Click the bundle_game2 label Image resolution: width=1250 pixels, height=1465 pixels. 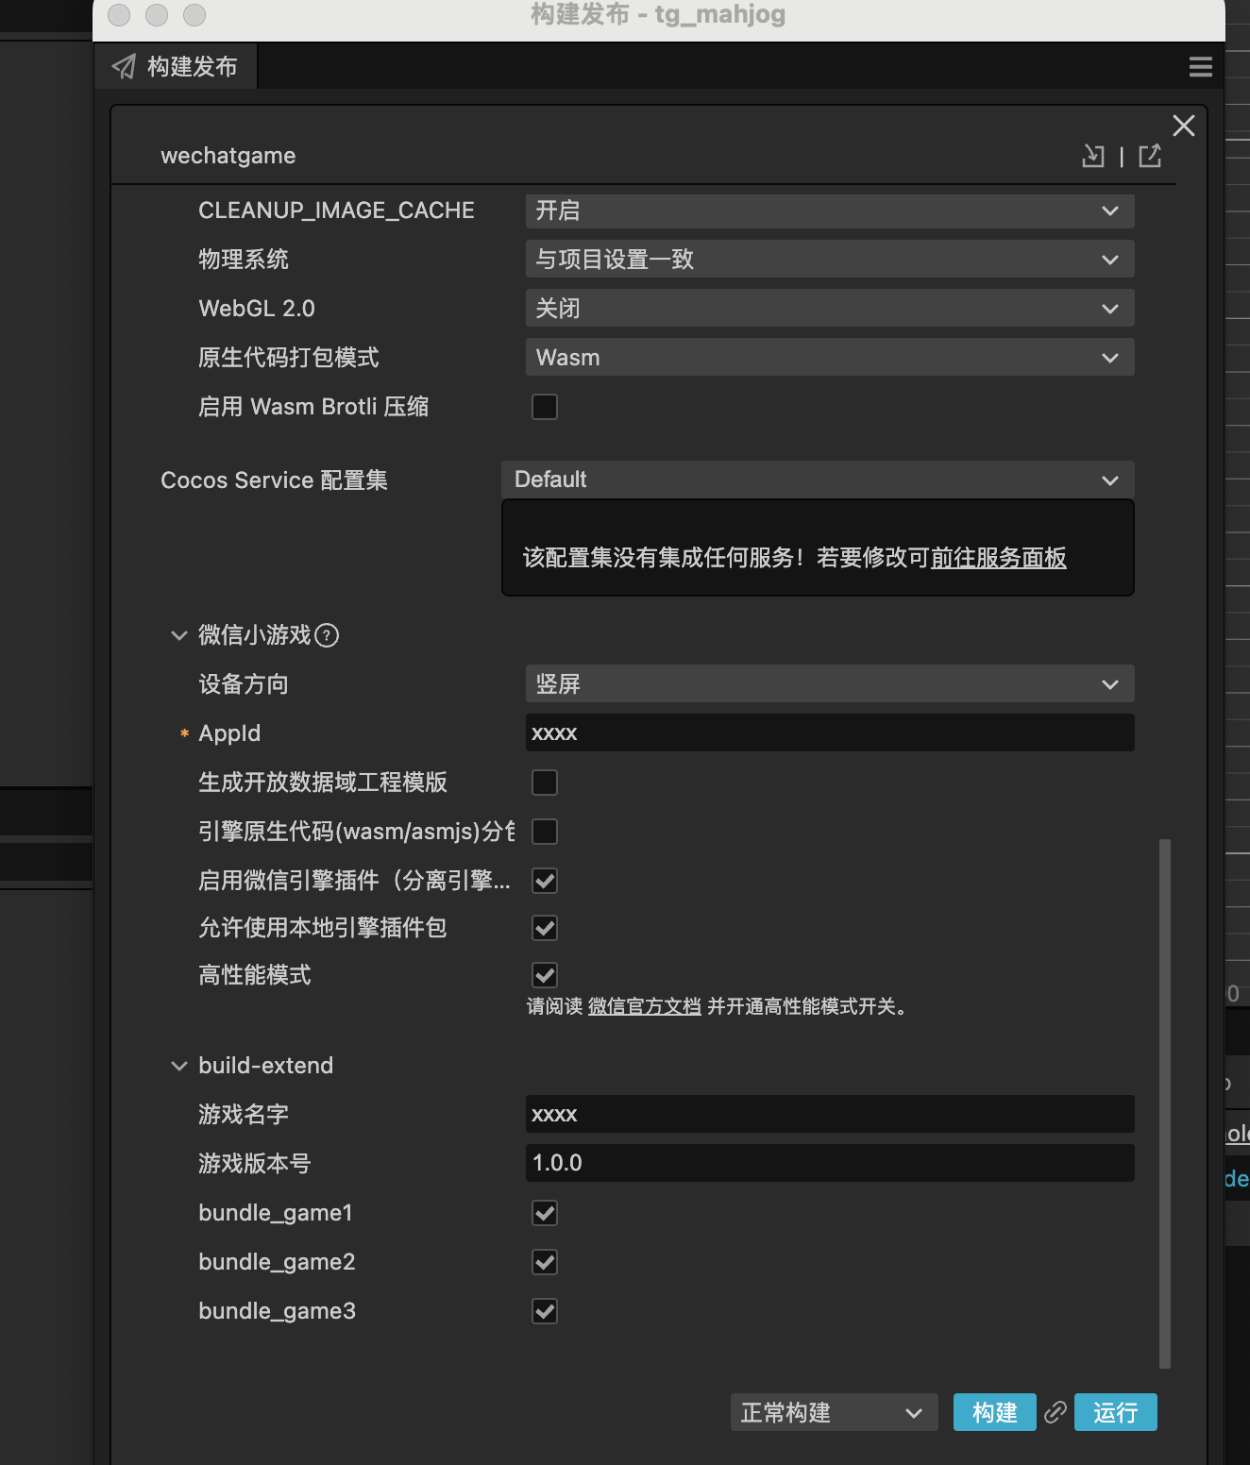[x=277, y=1262]
